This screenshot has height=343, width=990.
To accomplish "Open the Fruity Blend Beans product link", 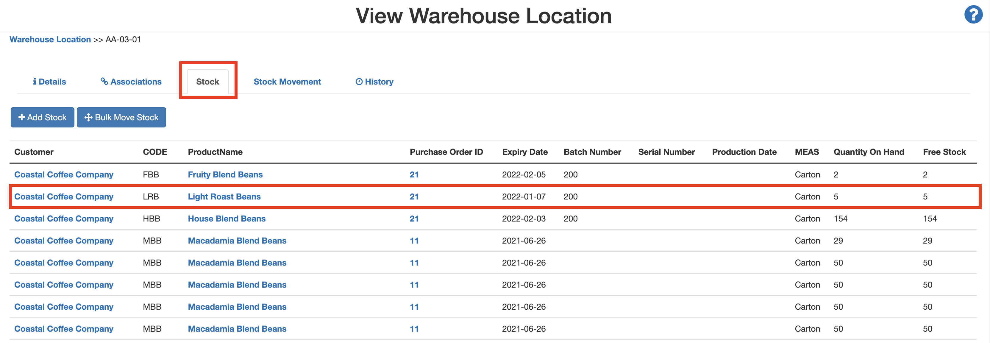I will pos(225,174).
